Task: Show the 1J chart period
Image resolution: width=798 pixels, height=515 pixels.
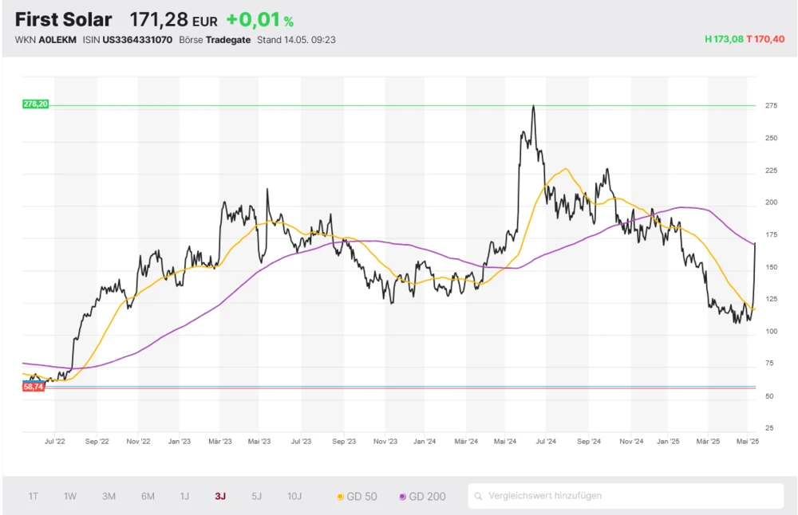Action: tap(184, 497)
